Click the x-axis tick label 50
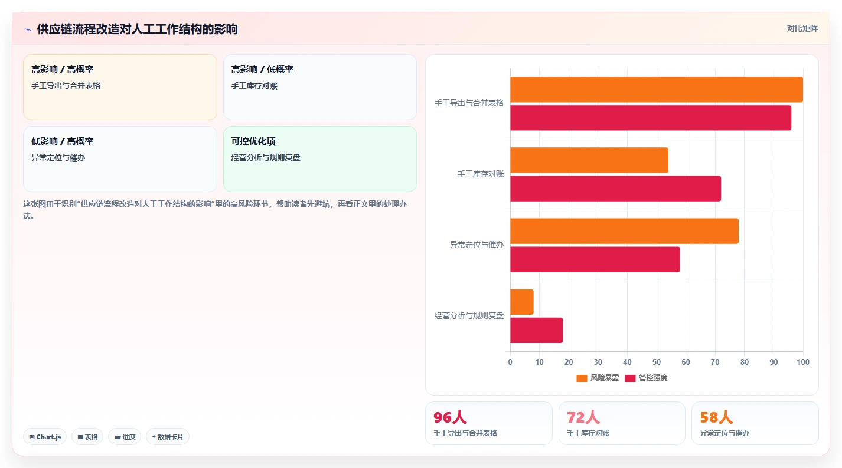842x468 pixels. [657, 362]
